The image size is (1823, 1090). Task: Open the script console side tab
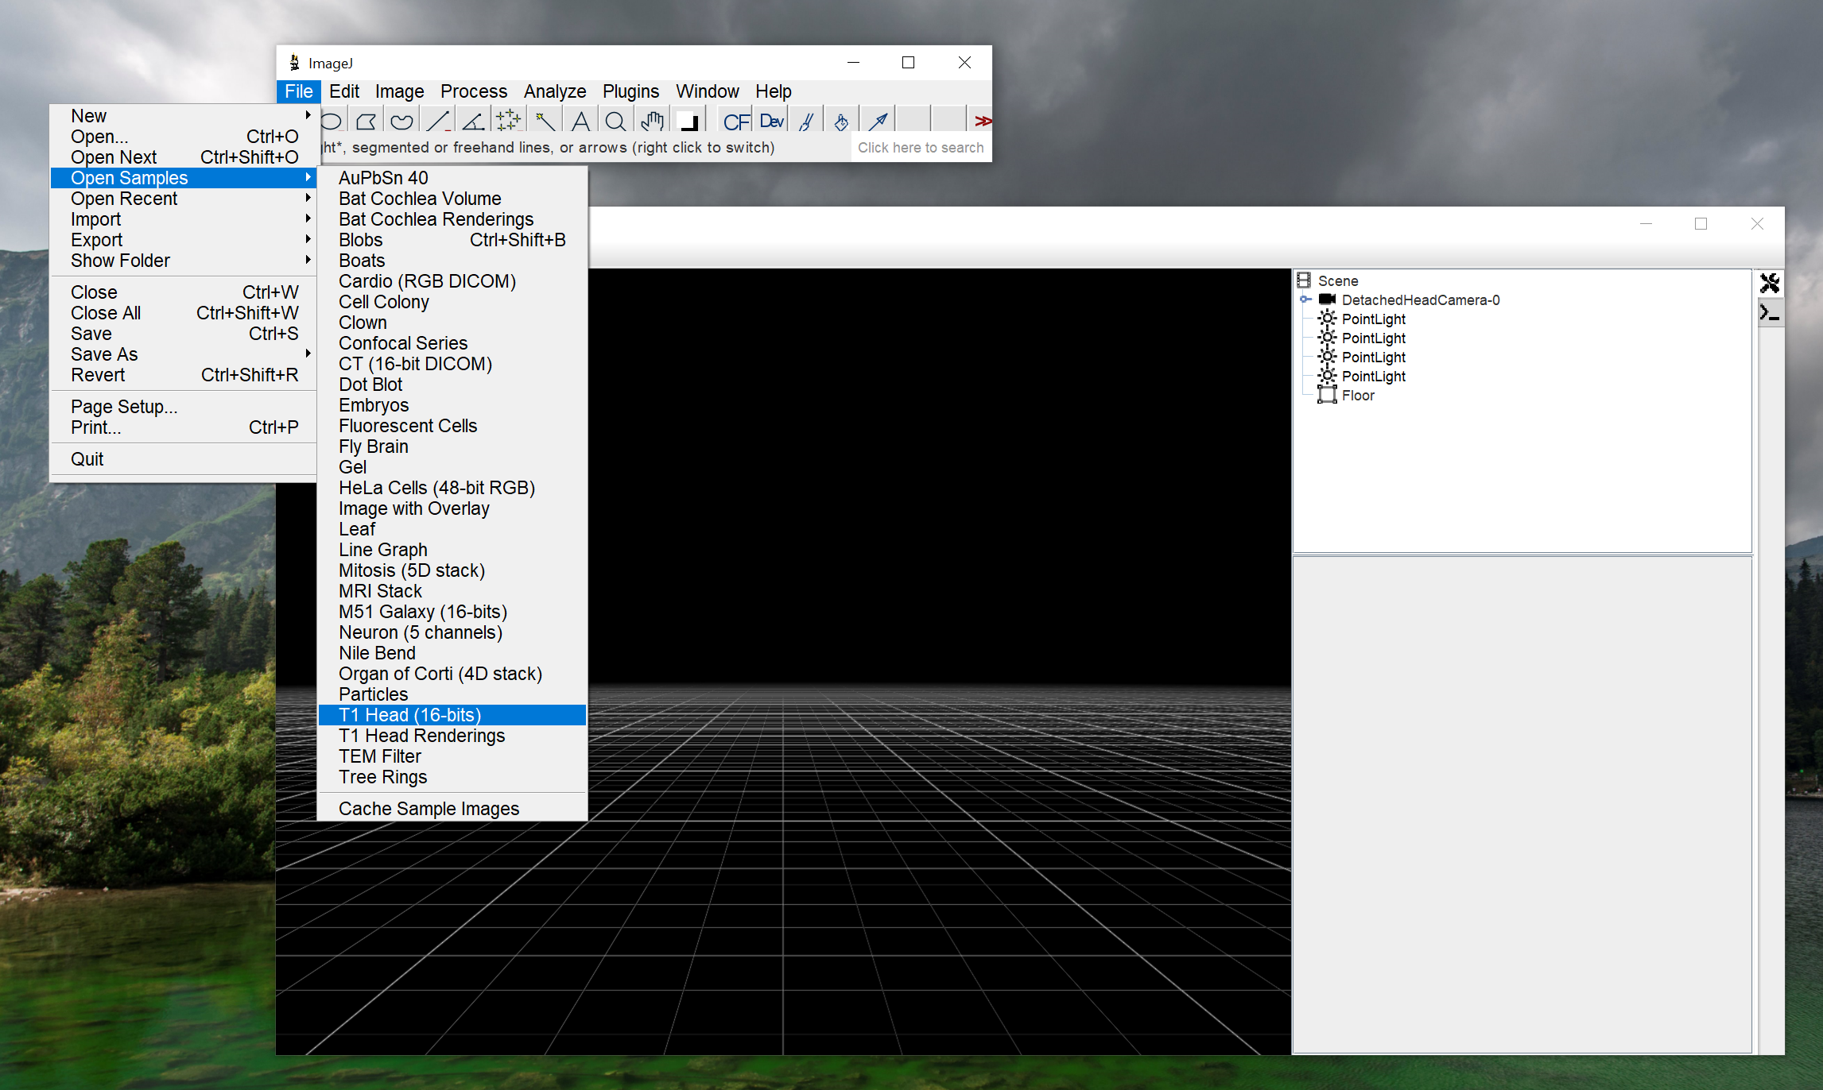(1770, 313)
